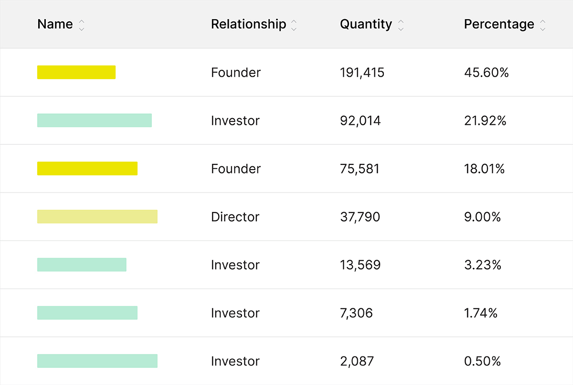Viewport: 573px width, 385px height.
Task: Click the first Founder row entry
Action: [x=236, y=72]
